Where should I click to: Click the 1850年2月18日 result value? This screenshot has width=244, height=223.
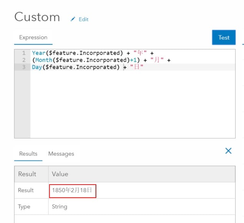73,190
